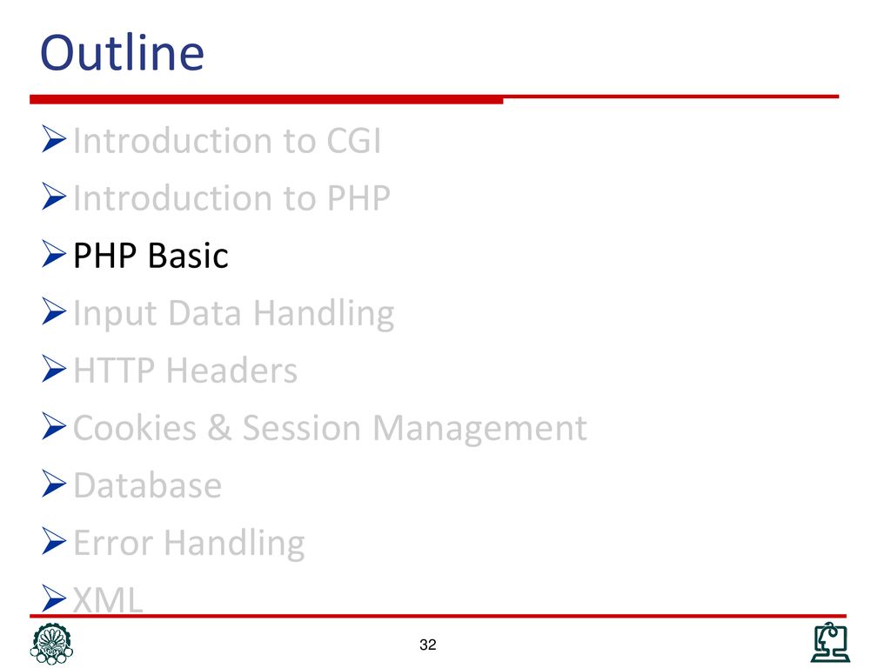Click the arrow bullet beside Database
Image resolution: width=891 pixels, height=668 pixels.
point(54,484)
